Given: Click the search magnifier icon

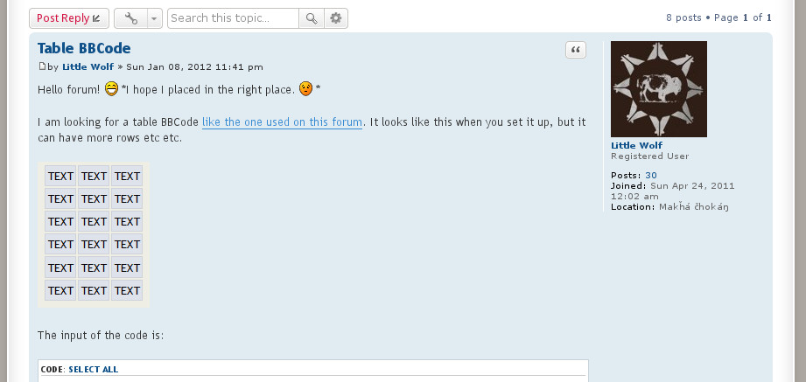Looking at the screenshot, I should pos(312,18).
